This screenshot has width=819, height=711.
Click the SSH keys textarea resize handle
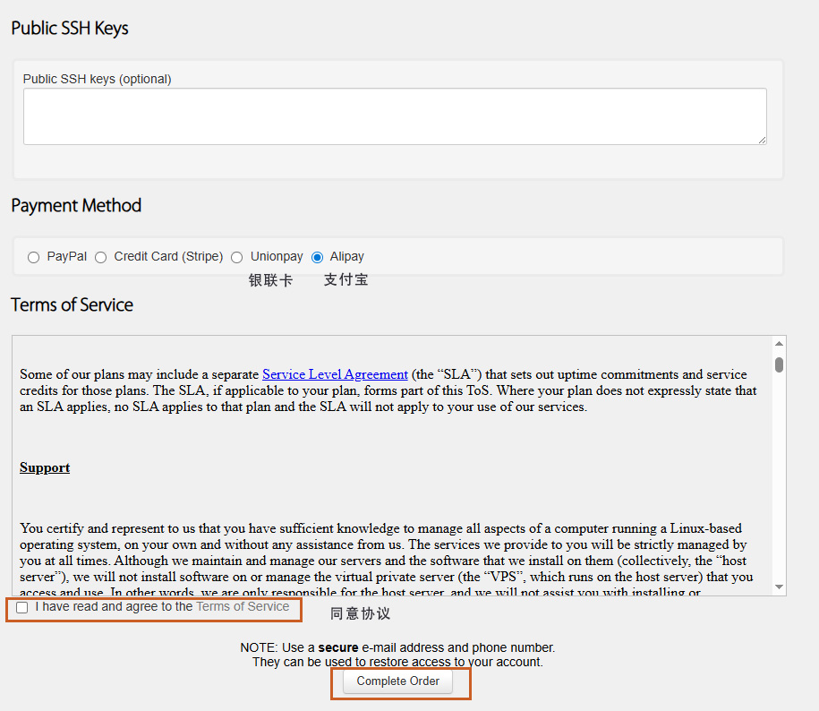coord(762,140)
